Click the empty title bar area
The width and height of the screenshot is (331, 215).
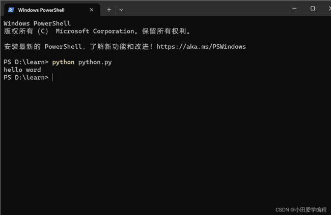206,9
